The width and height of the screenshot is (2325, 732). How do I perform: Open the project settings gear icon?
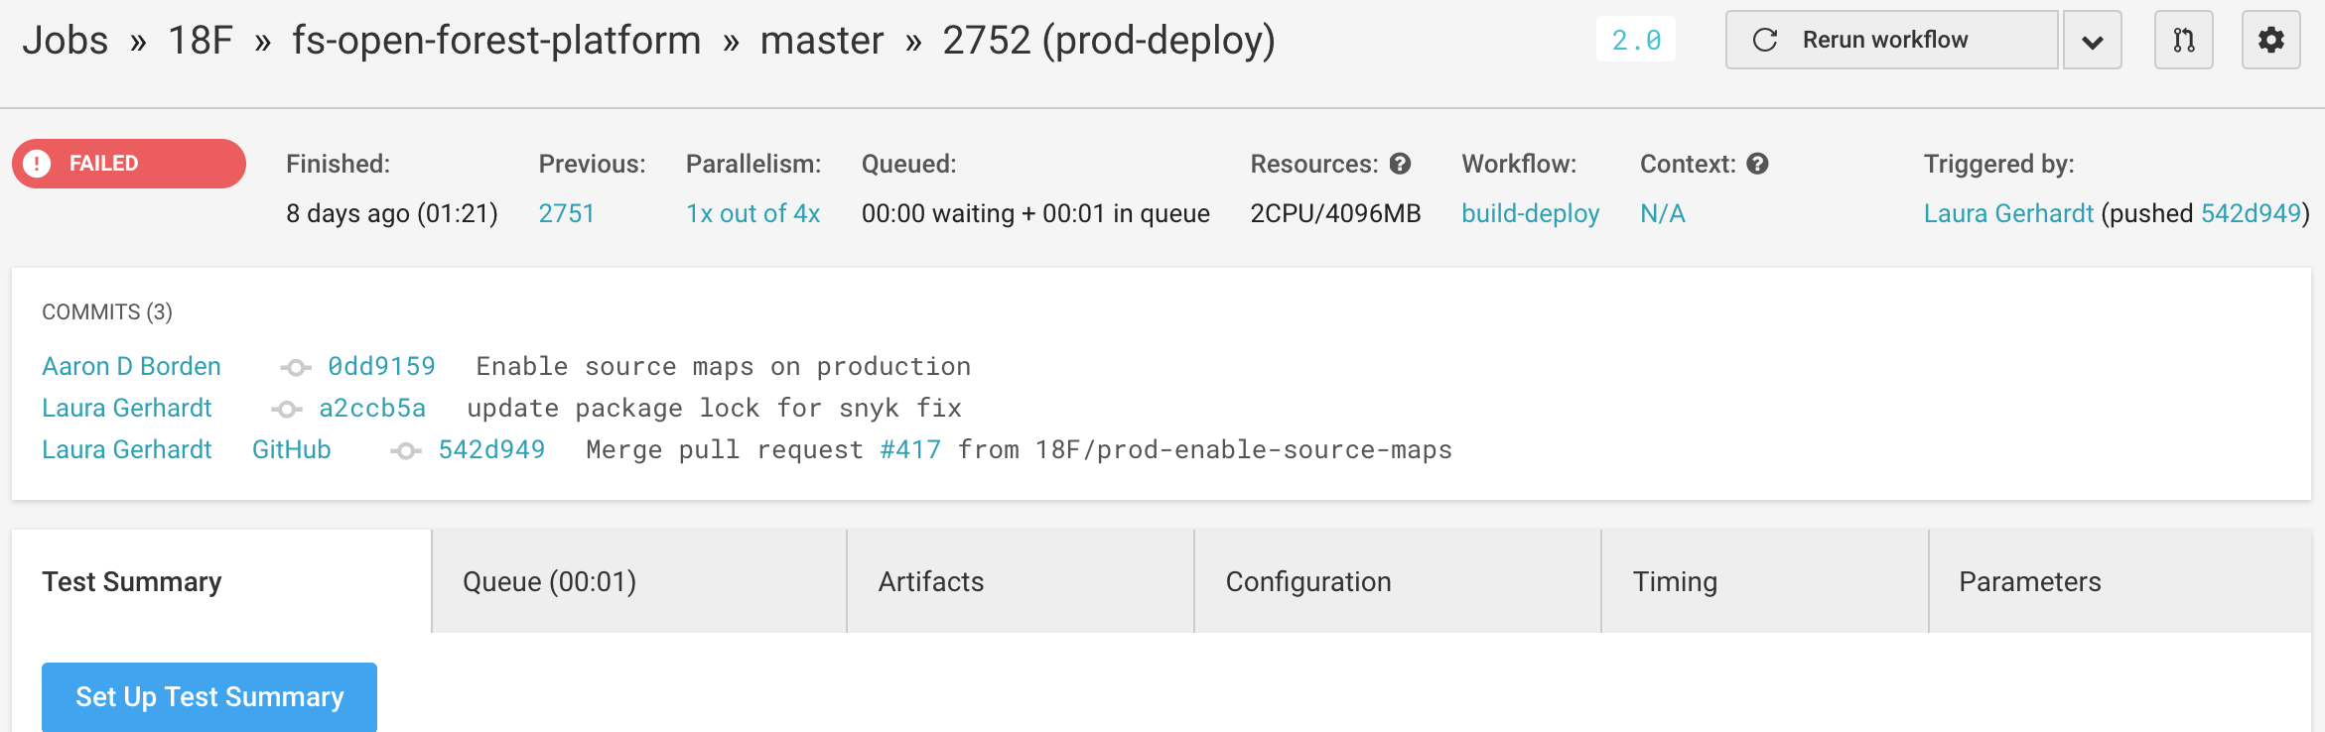2270,40
